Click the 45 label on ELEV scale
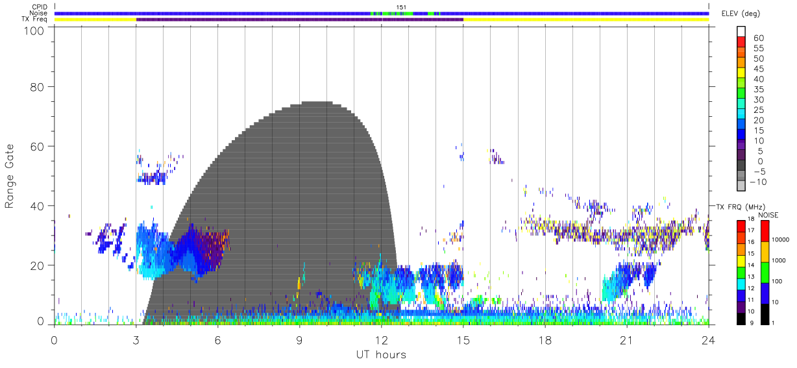This screenshot has width=797, height=368. click(759, 69)
